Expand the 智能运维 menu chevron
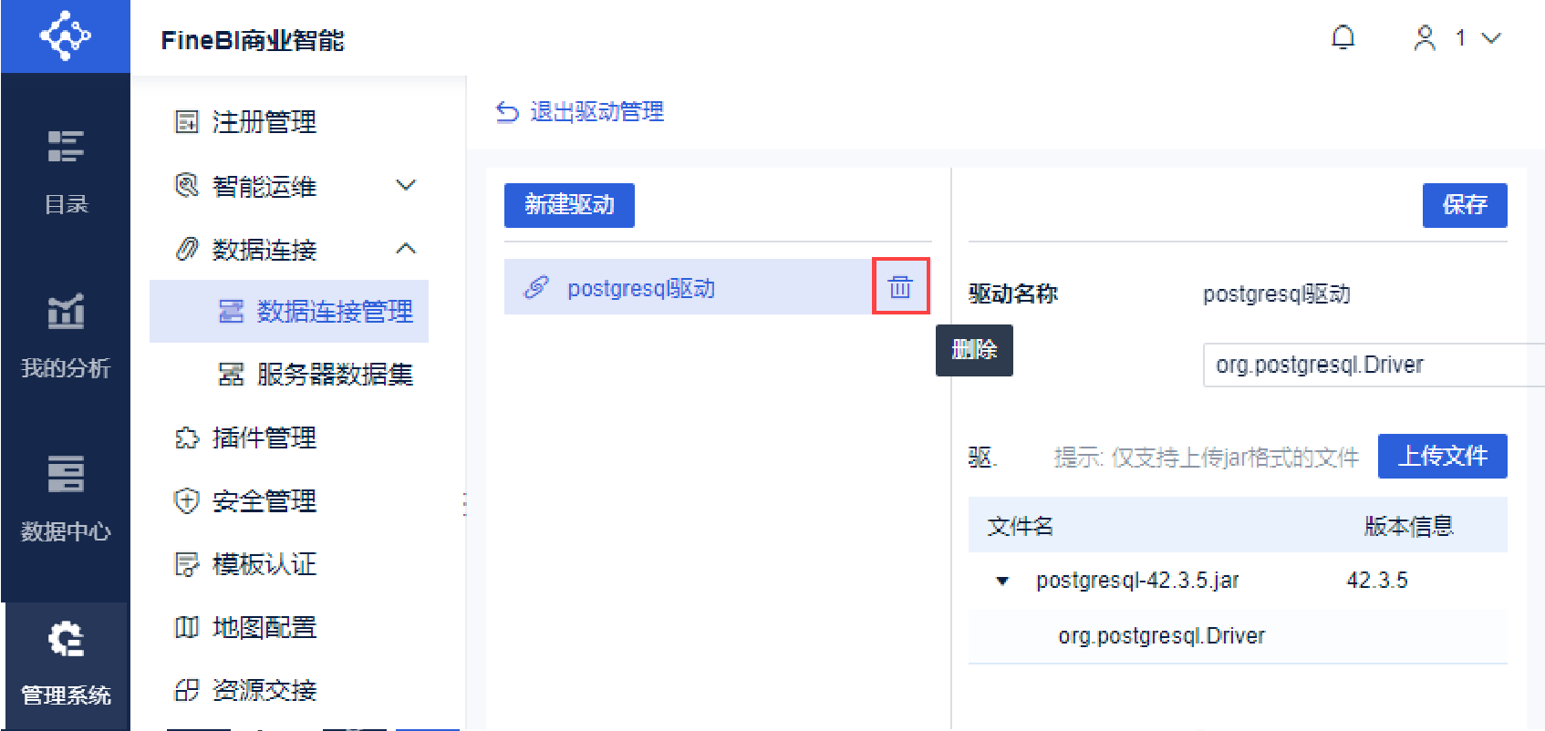1545x731 pixels. (406, 185)
